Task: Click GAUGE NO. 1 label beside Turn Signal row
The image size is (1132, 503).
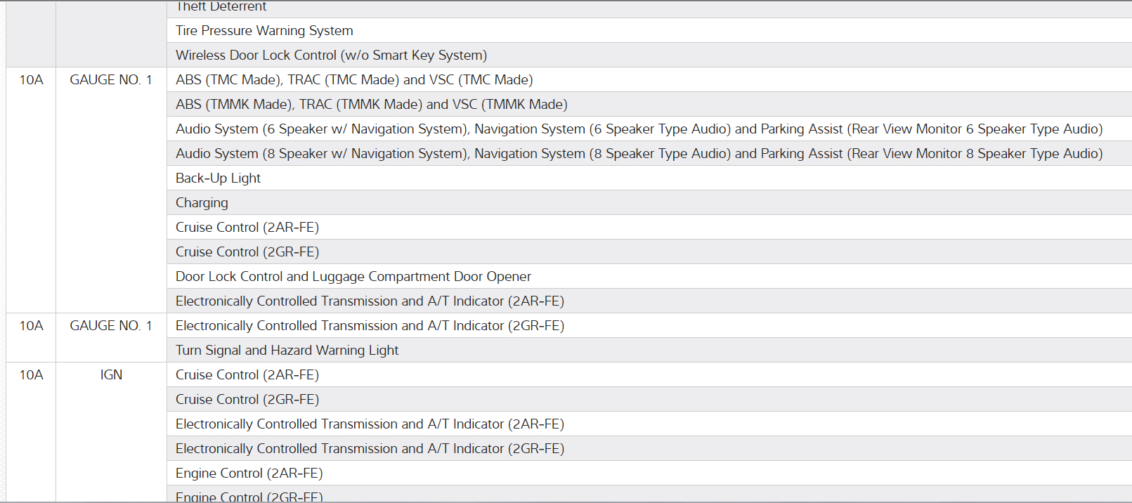Action: coord(111,326)
